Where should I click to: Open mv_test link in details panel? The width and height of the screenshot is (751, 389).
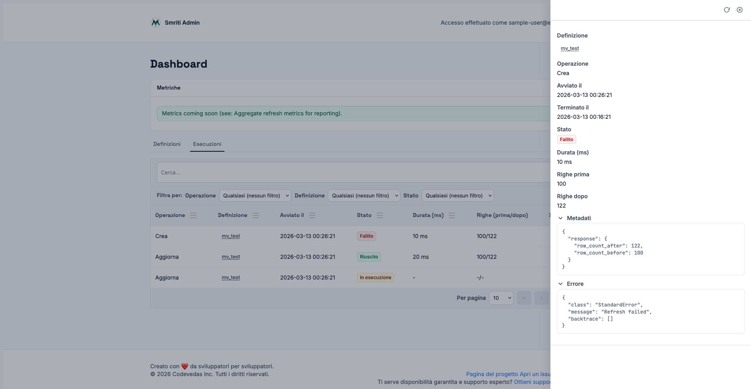tap(570, 48)
